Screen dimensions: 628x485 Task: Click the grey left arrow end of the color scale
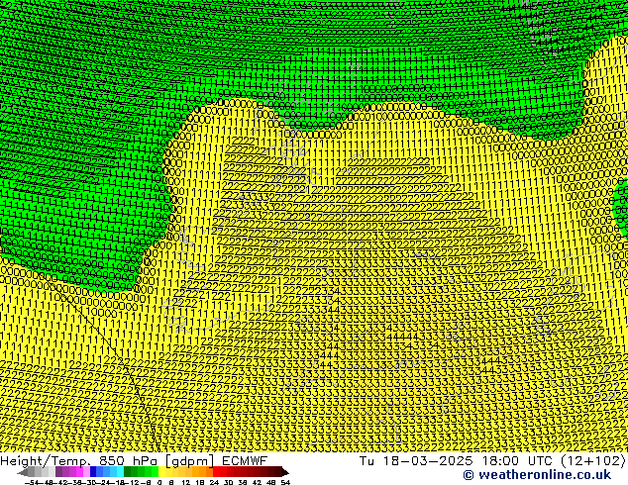point(23,472)
